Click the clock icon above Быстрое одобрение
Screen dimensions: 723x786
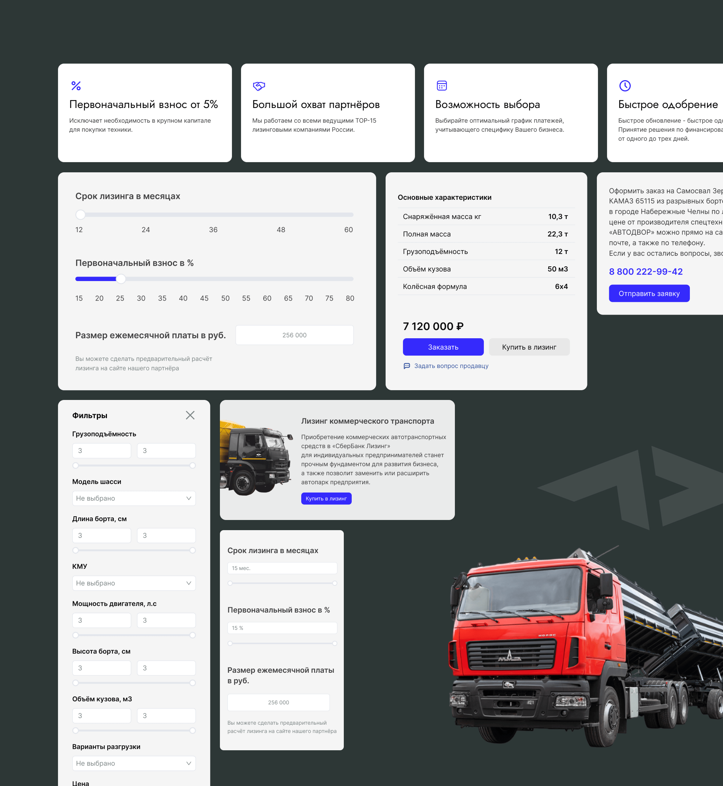click(625, 85)
